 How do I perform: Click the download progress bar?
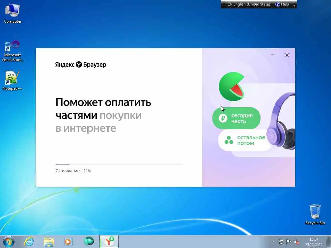[x=119, y=164]
